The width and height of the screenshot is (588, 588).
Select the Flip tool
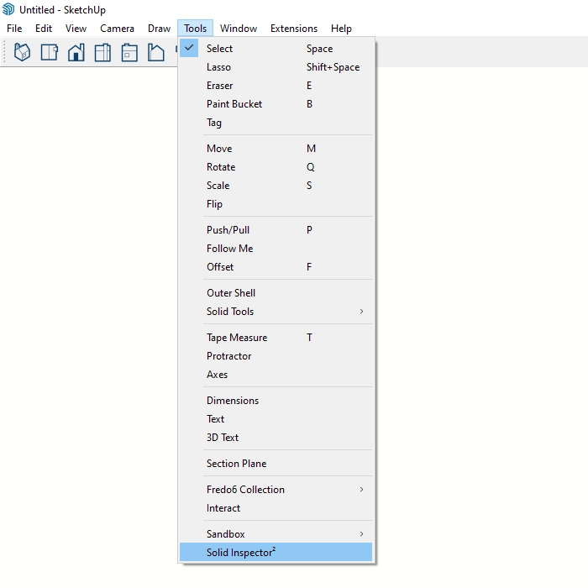coord(276,204)
